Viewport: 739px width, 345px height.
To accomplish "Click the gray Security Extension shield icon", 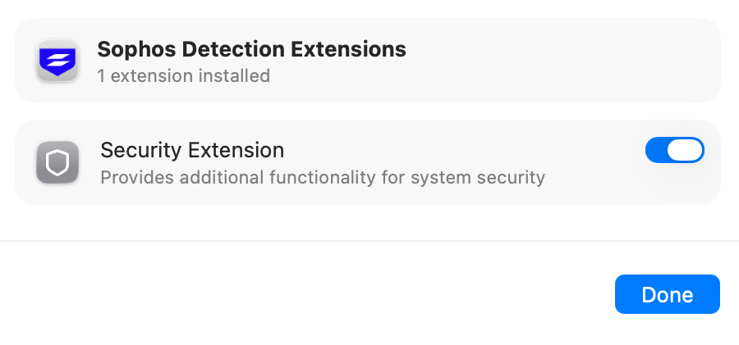I will point(57,162).
